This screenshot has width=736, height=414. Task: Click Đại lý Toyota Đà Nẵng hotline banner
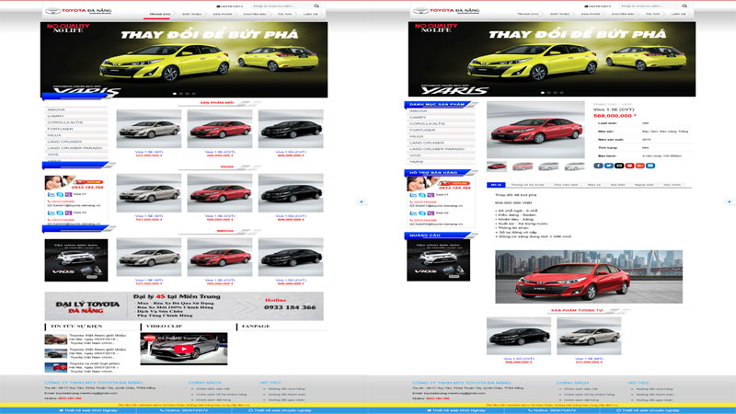tap(184, 306)
